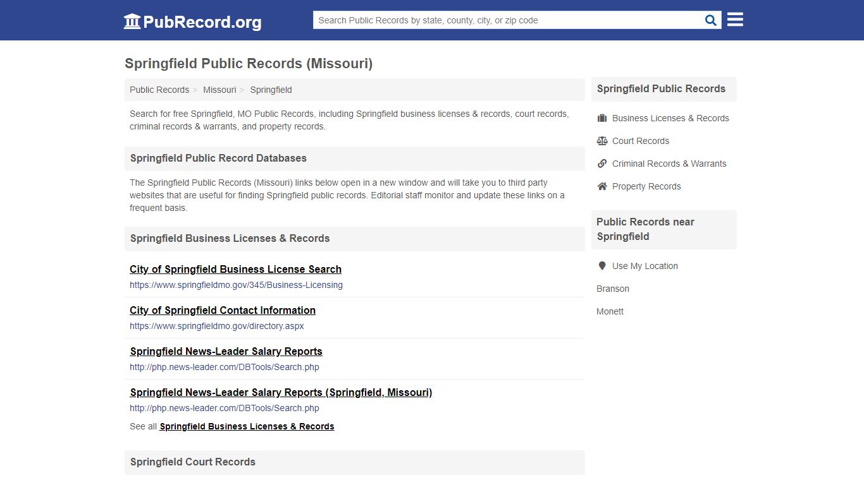Viewport: 864px width, 485px height.
Task: Select Criminal Records & Warrants in sidebar
Action: pos(669,164)
